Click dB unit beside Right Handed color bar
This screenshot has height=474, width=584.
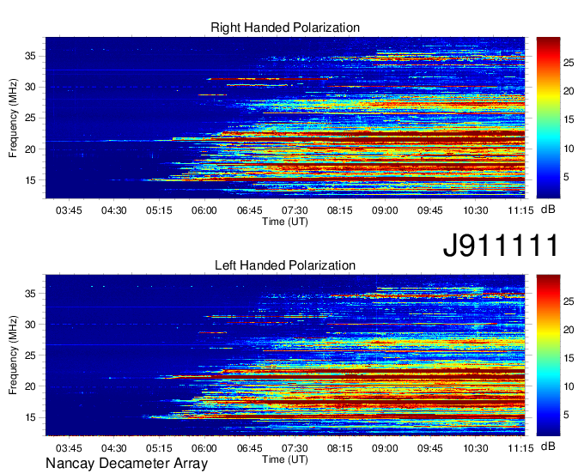tap(548, 210)
